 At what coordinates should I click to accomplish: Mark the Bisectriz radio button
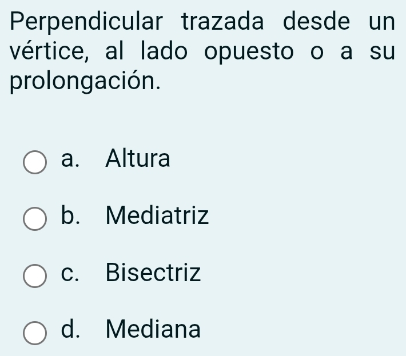pos(35,275)
